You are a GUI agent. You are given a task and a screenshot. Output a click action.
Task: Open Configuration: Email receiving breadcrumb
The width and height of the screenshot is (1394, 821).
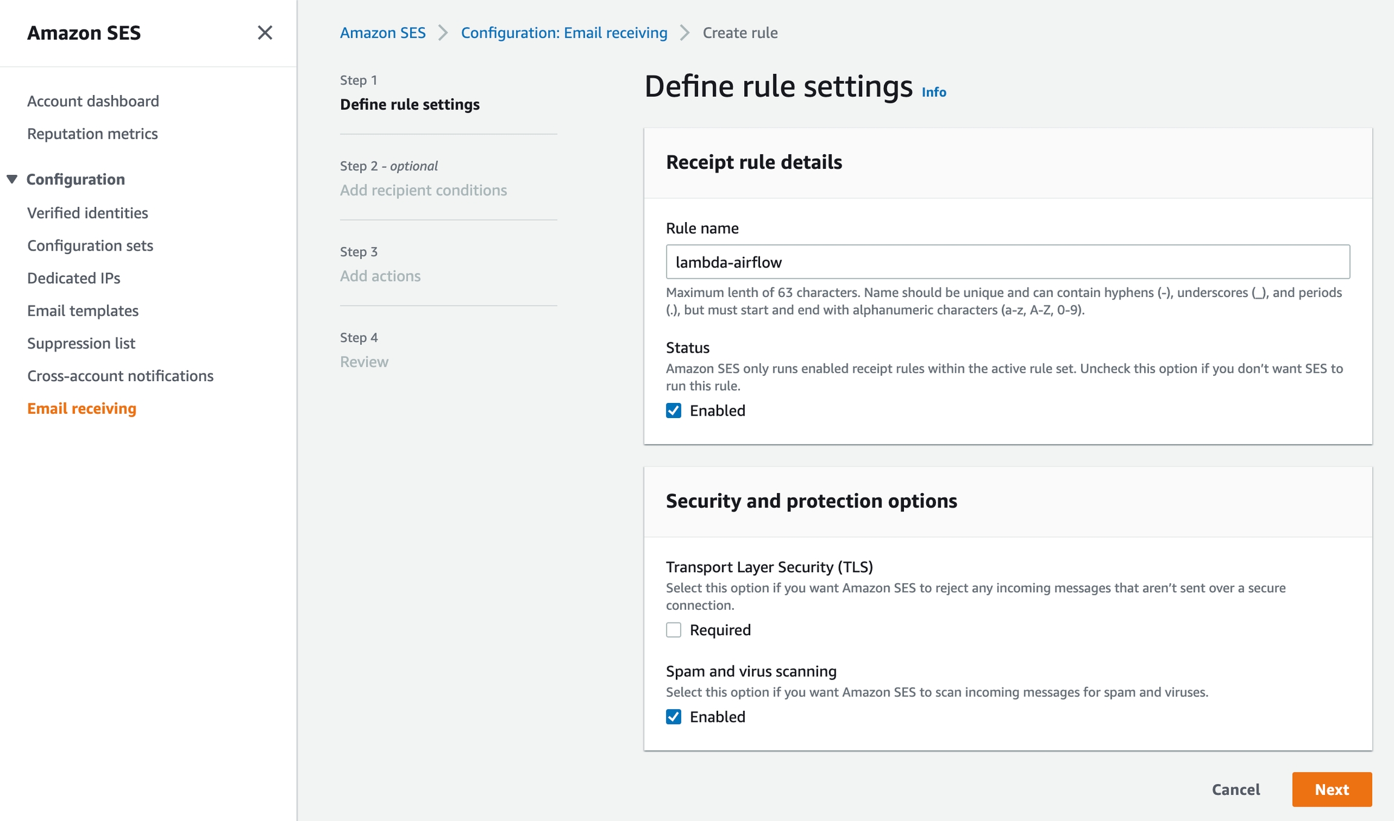click(564, 33)
